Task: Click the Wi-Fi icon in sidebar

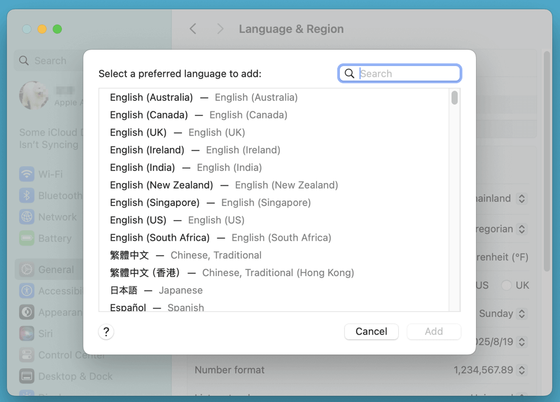Action: (26, 174)
